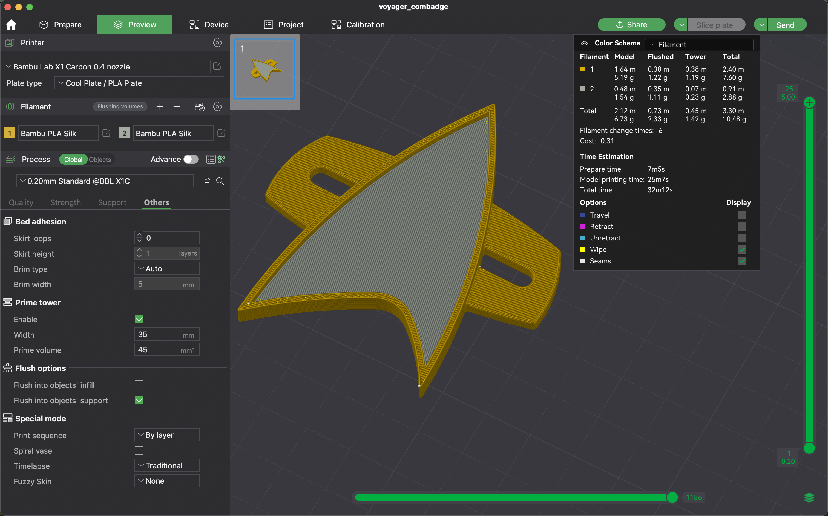
Task: Show Travel moves display checkbox
Action: point(742,215)
